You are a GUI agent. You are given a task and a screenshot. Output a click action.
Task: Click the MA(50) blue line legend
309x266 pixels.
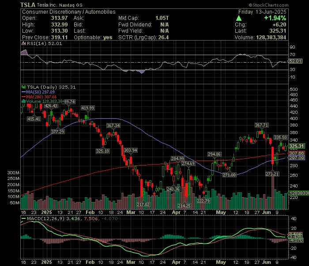38,92
